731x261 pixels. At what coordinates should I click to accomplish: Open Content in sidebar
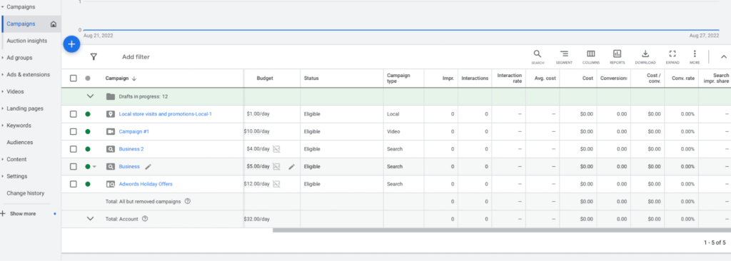16,160
